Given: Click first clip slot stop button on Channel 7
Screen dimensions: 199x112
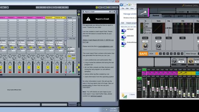Looking at the screenshot, I should (27, 20).
